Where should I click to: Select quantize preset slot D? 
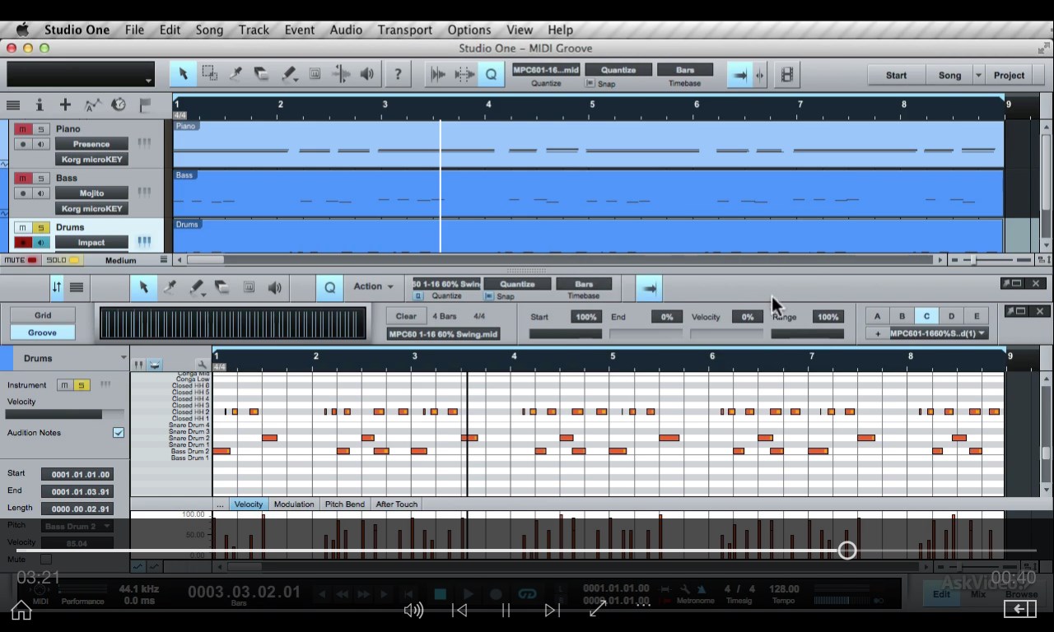(x=951, y=316)
